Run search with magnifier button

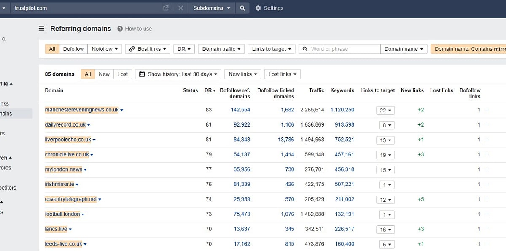[242, 8]
